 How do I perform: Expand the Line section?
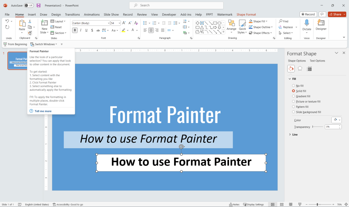[295, 135]
